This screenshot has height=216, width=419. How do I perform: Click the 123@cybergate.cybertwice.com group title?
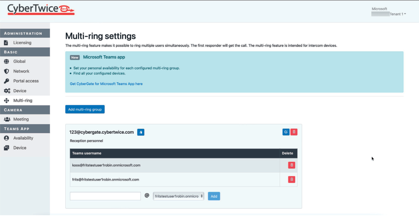point(101,132)
